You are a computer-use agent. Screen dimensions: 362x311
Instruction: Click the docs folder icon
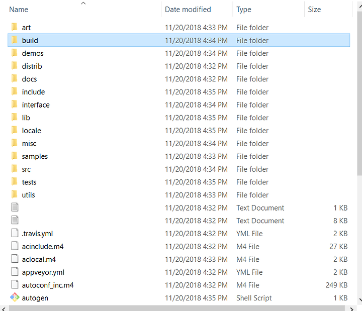pyautogui.click(x=14, y=78)
